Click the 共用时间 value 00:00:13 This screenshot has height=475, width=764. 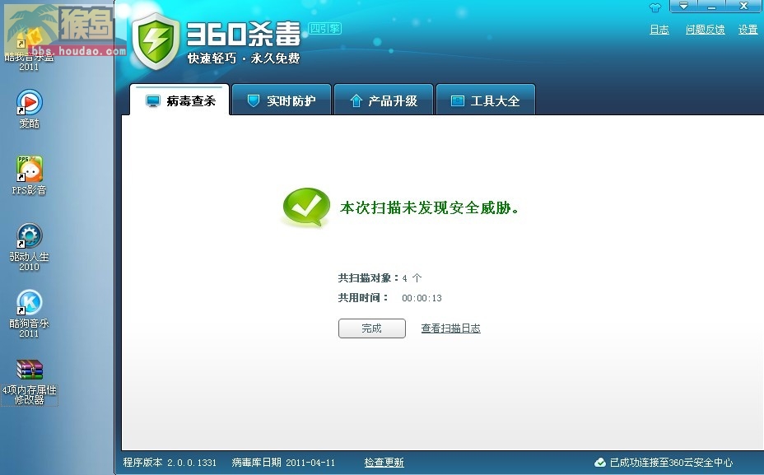pyautogui.click(x=422, y=298)
